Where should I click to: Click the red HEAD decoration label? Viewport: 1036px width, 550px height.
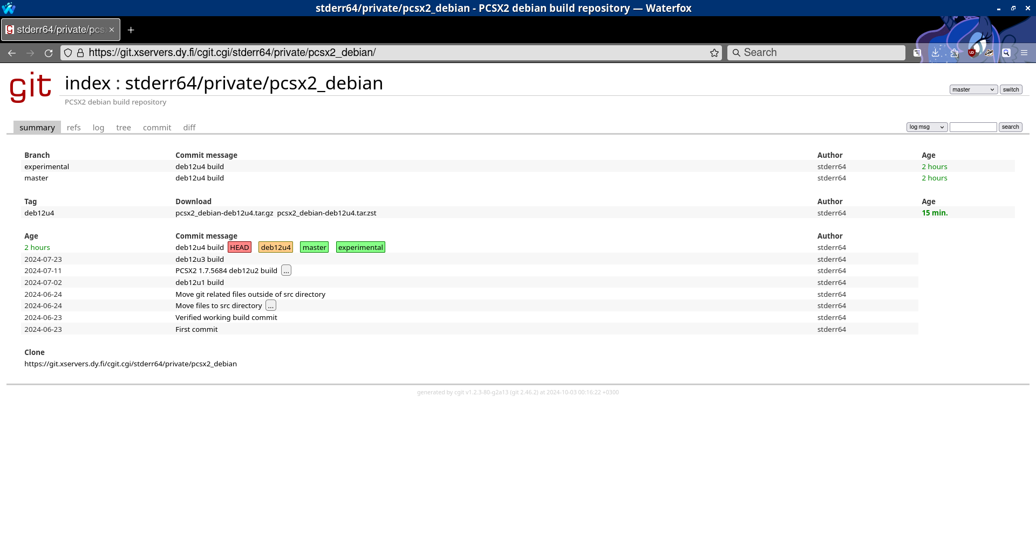coord(240,248)
